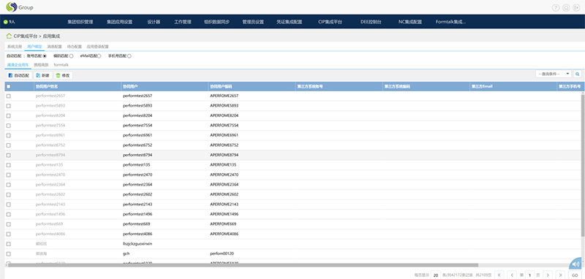Click the 修改 toolbar button
The width and height of the screenshot is (585, 279).
[63, 75]
